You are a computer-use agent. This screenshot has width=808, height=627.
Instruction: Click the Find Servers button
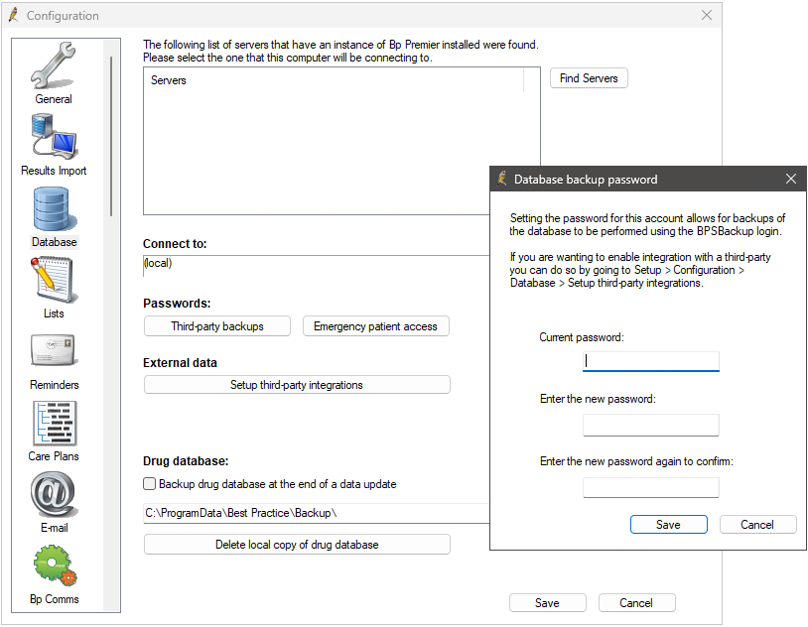pos(589,78)
